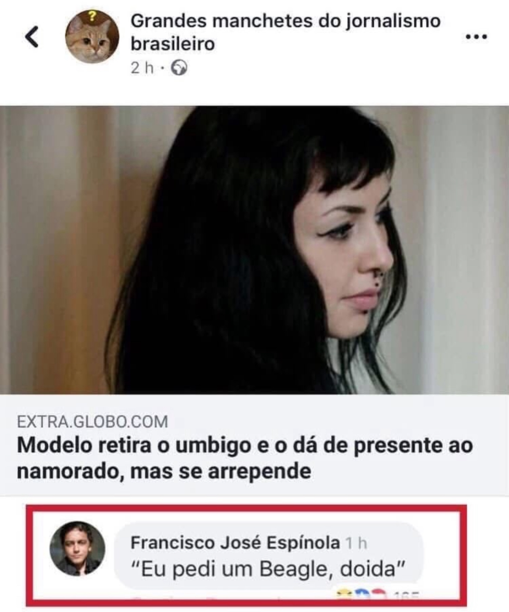Open Grandes manchetes do jornalismo brasileiro page
This screenshot has height=612, width=509.
click(x=285, y=32)
